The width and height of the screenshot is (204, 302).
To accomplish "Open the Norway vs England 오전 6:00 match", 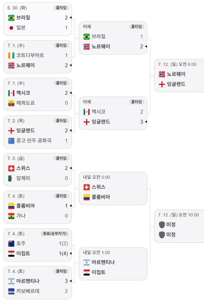I will [179, 76].
